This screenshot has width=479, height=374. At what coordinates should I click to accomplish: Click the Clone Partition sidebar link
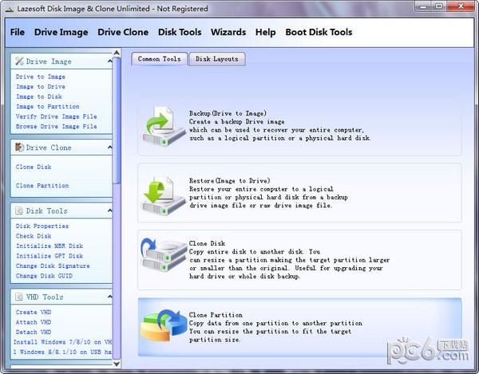(42, 186)
